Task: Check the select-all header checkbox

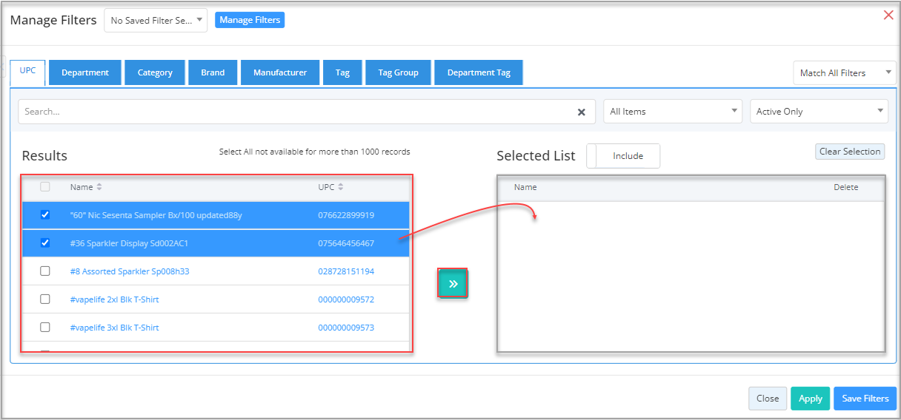Action: coord(45,186)
